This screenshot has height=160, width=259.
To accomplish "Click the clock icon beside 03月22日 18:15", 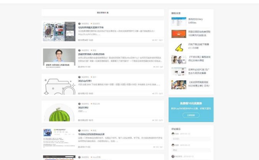I will click(x=79, y=120).
